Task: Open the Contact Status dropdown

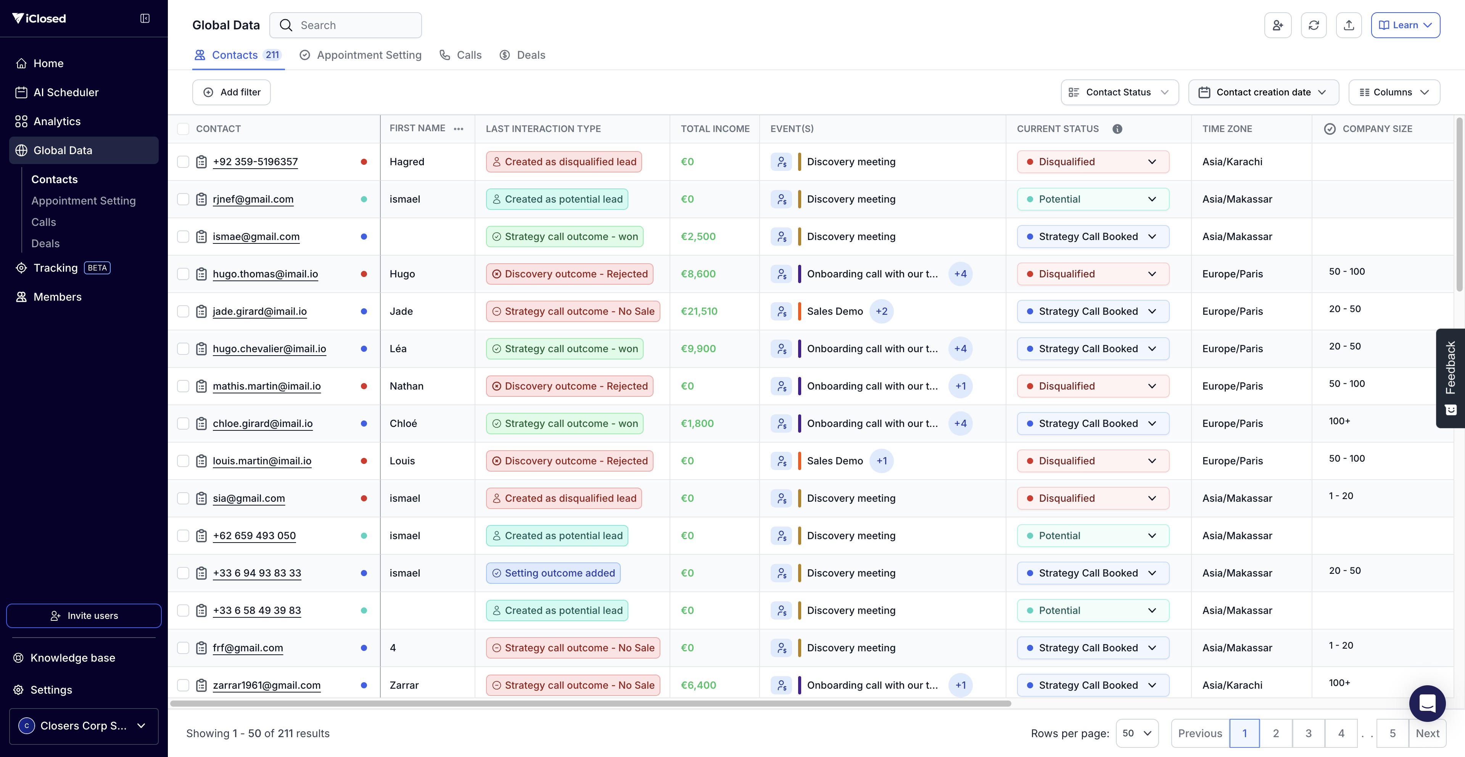Action: (x=1119, y=92)
